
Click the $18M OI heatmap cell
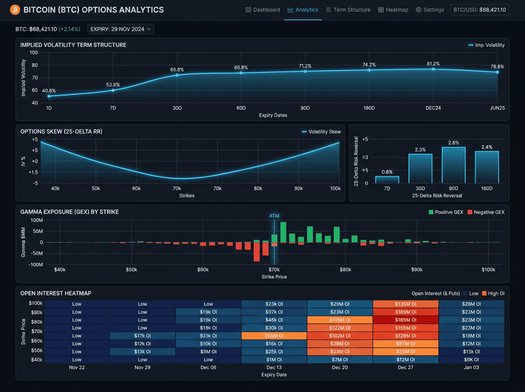click(472, 336)
